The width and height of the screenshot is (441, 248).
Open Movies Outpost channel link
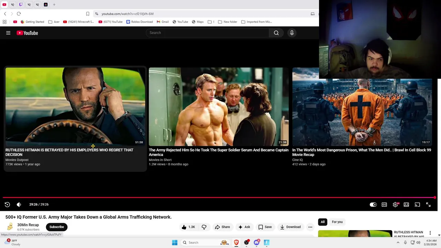[17, 160]
